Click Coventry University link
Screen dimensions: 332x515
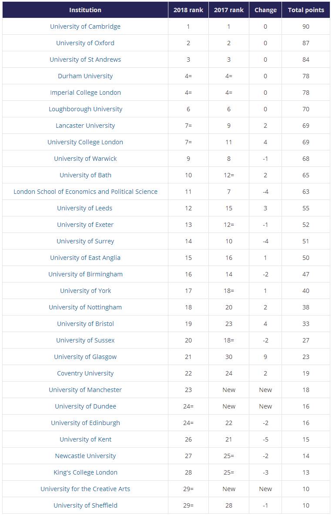click(x=85, y=373)
